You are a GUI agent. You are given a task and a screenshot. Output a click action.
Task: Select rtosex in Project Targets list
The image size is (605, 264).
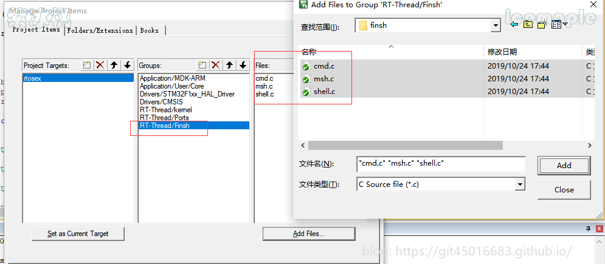tap(78, 78)
